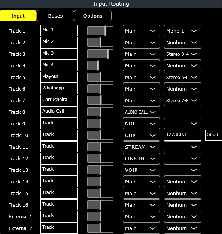Image resolution: width=222 pixels, height=234 pixels.
Task: Open External 2 Nenhum channel dropdown
Action: click(x=183, y=228)
